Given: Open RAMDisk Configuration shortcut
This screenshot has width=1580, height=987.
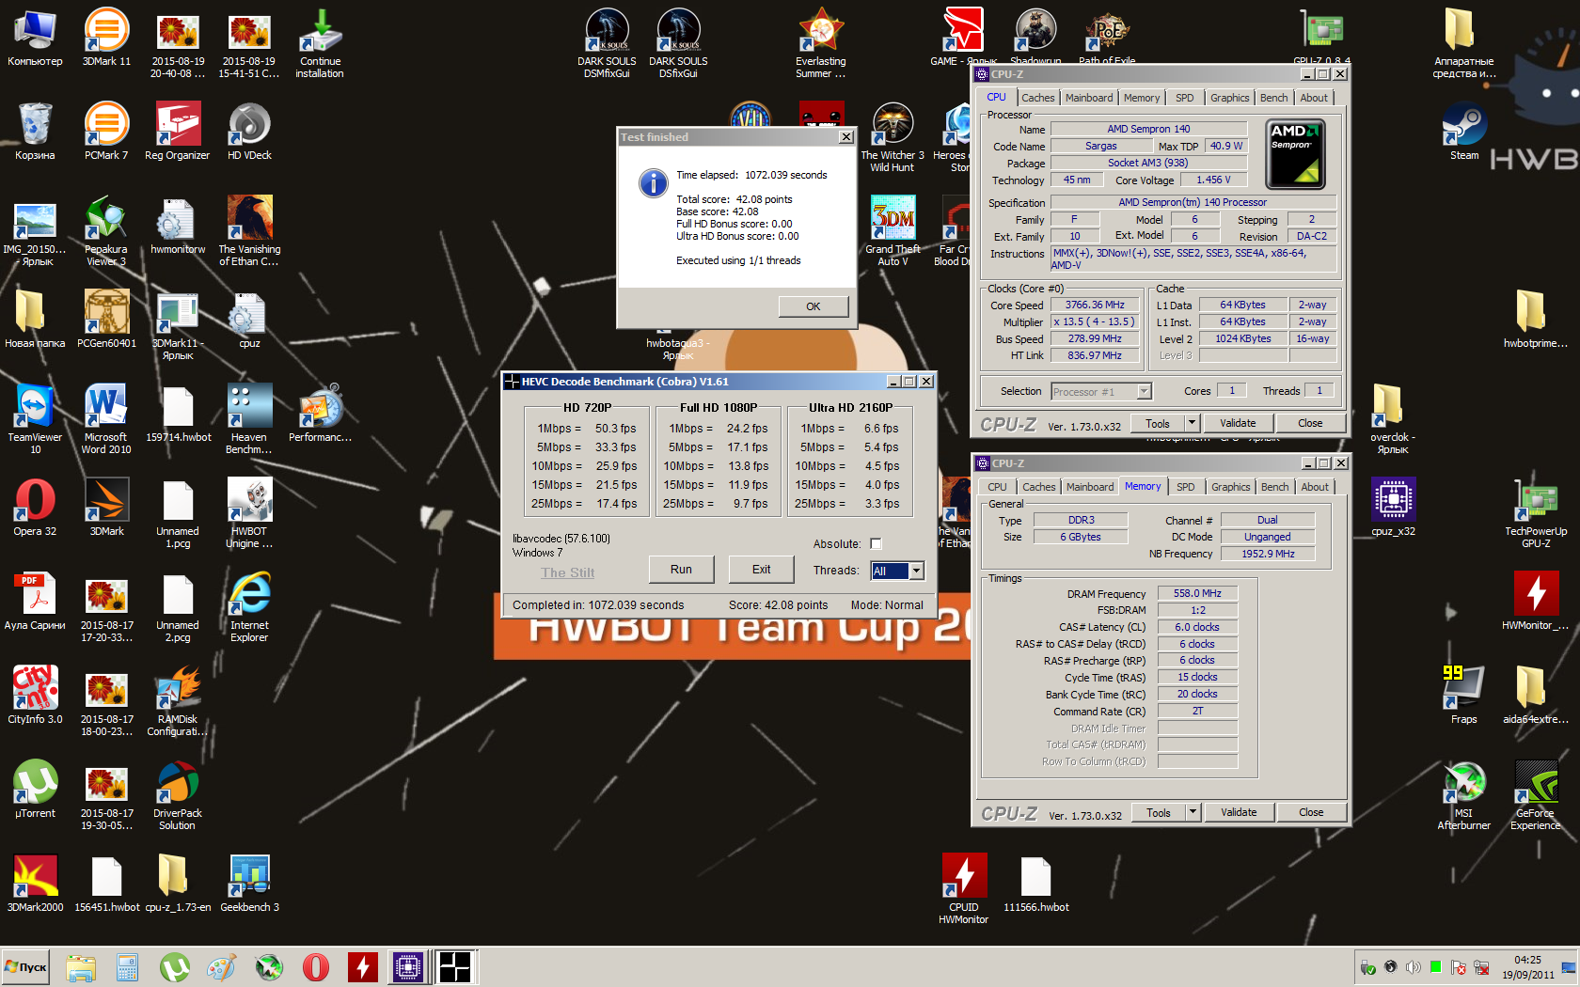Looking at the screenshot, I should tap(178, 701).
